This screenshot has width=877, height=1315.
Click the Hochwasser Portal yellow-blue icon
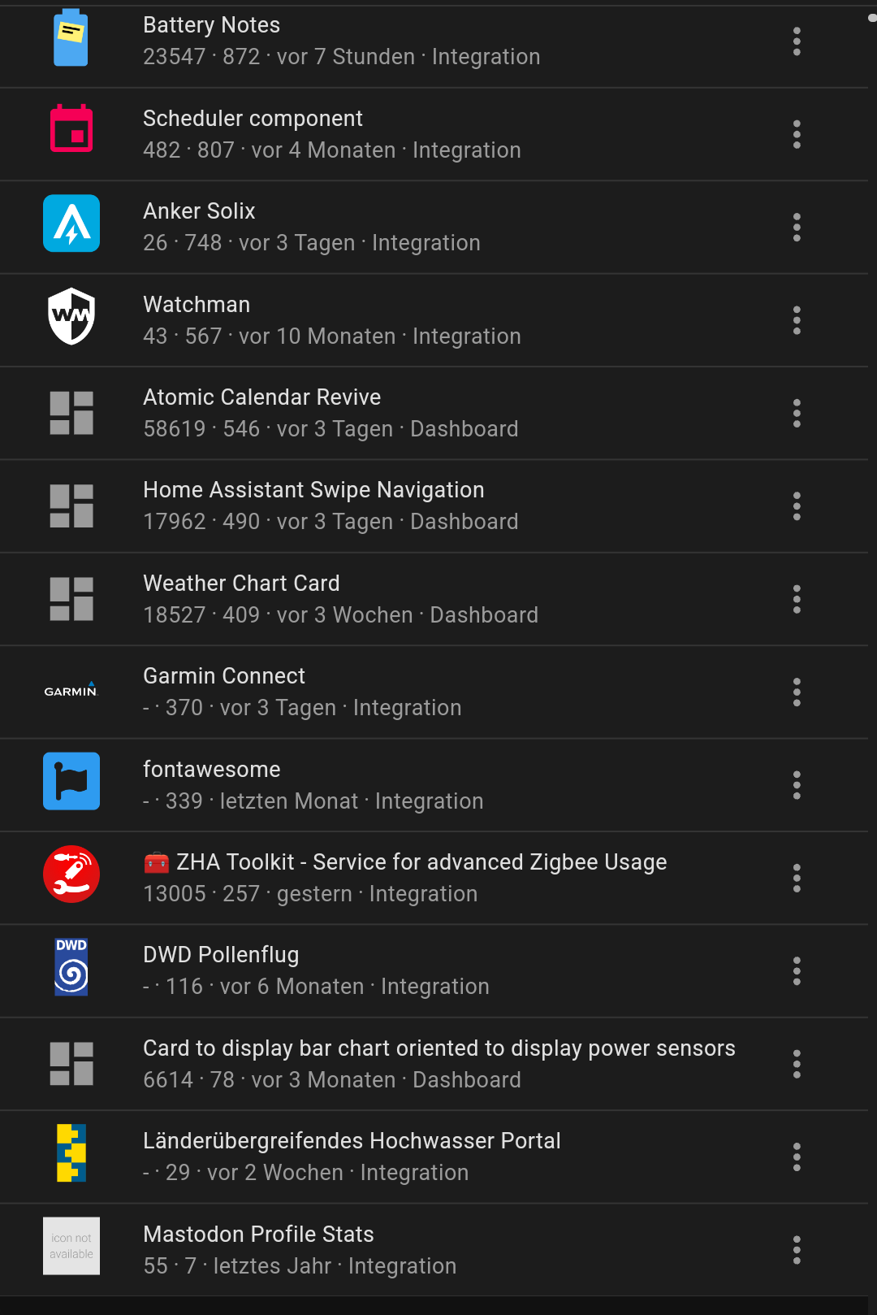[x=71, y=1153]
